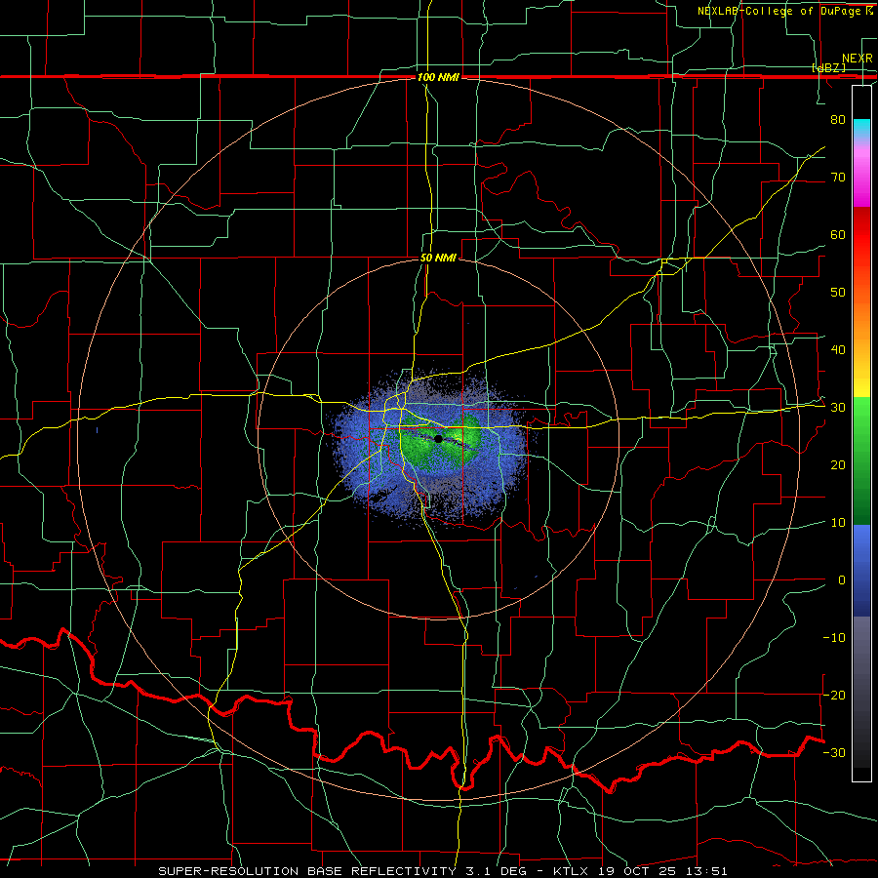Click the "KTLX" station ID in footer
The image size is (878, 878).
[571, 871]
